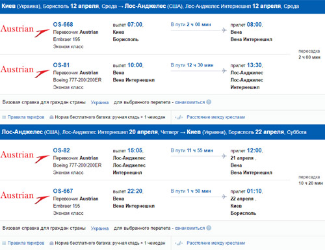Click first Украина country selector in visa info
The image size is (325, 250).
[x=99, y=102]
